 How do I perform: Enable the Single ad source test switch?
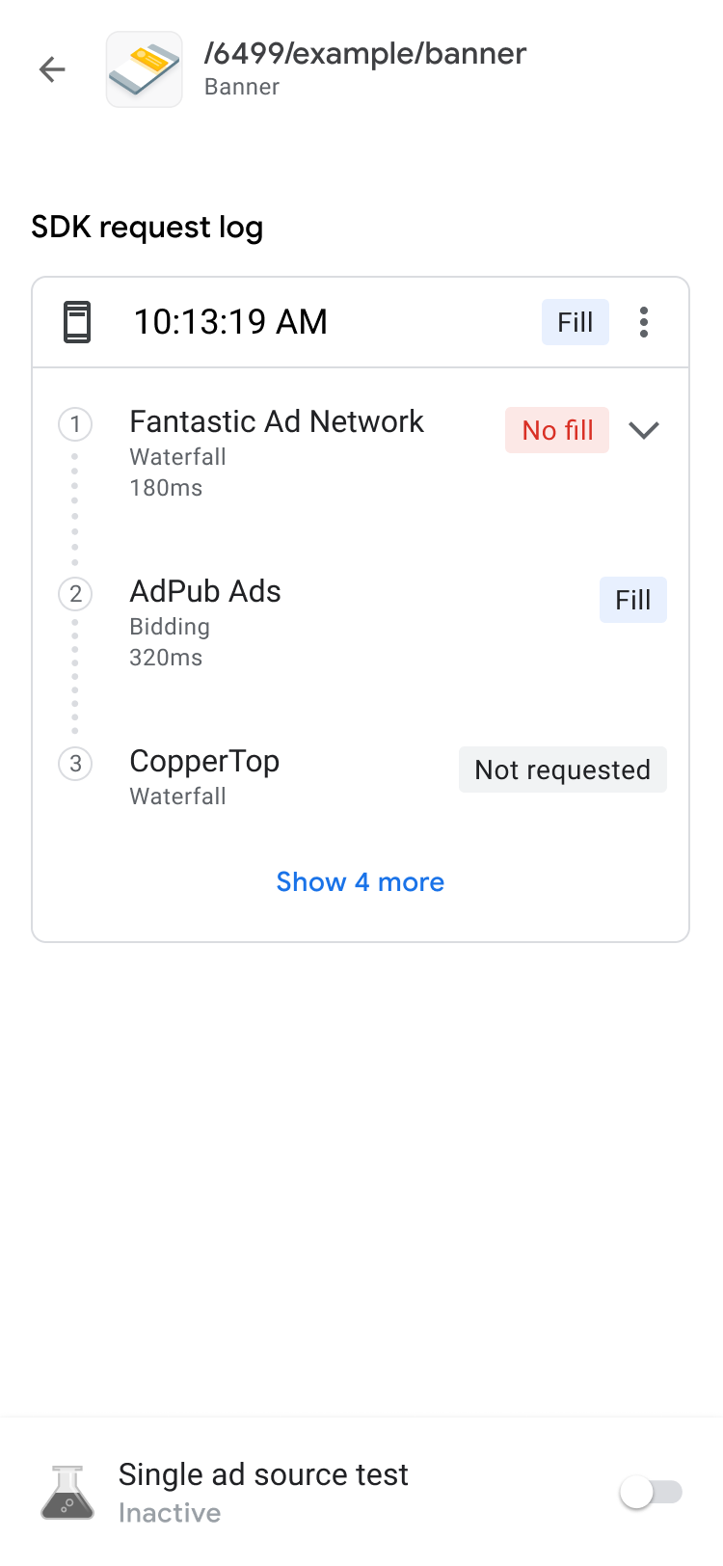coord(651,1493)
